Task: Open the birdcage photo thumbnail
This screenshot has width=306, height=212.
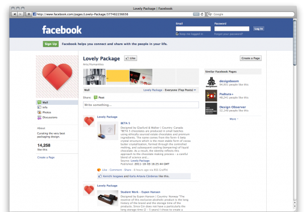Action: point(94,77)
